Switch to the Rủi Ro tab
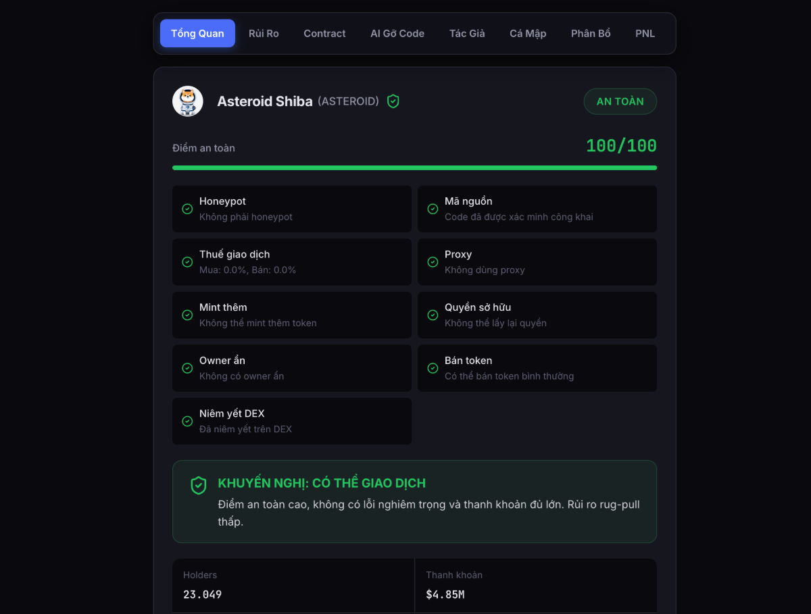Image resolution: width=811 pixels, height=614 pixels. point(264,33)
